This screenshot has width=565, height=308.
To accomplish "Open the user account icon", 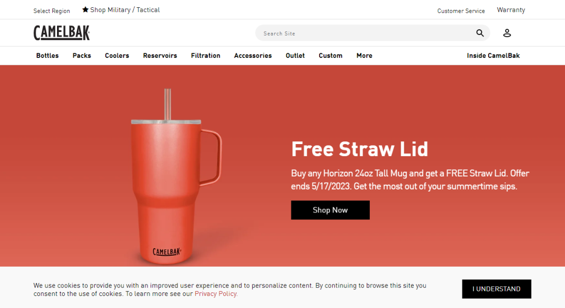I will [x=507, y=33].
